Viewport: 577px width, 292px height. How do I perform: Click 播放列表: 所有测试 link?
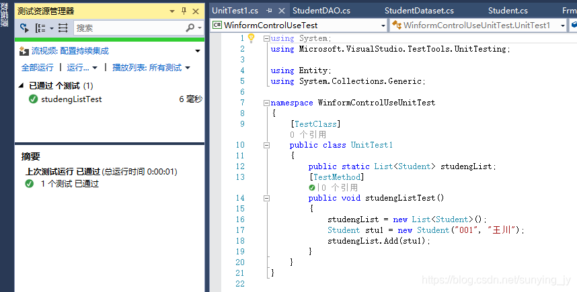147,68
